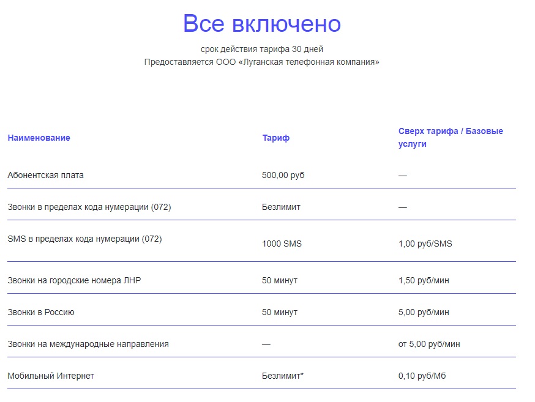Click 'Звонки на городские номера ЛНР' row
This screenshot has width=535, height=402.
(x=74, y=281)
